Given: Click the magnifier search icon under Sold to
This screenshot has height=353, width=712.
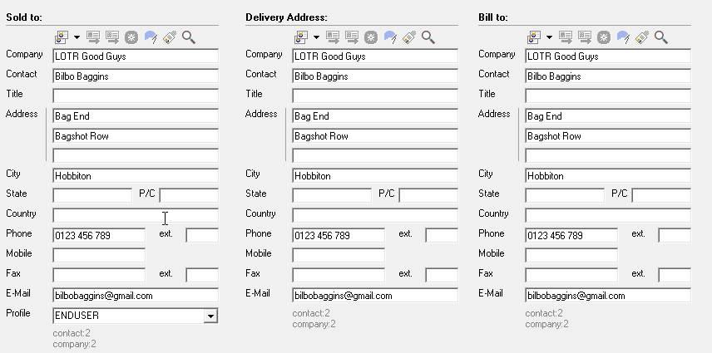Looking at the screenshot, I should tap(189, 37).
